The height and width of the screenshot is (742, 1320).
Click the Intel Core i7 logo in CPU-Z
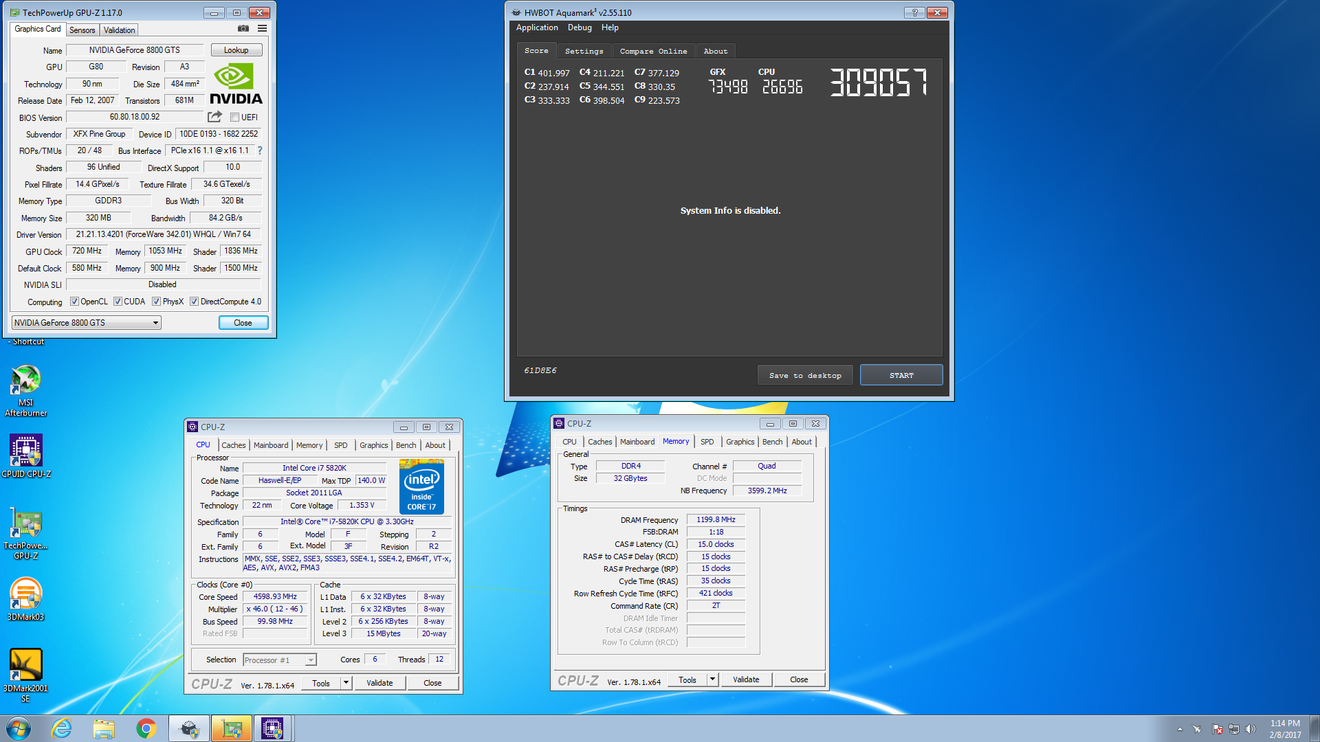click(421, 486)
